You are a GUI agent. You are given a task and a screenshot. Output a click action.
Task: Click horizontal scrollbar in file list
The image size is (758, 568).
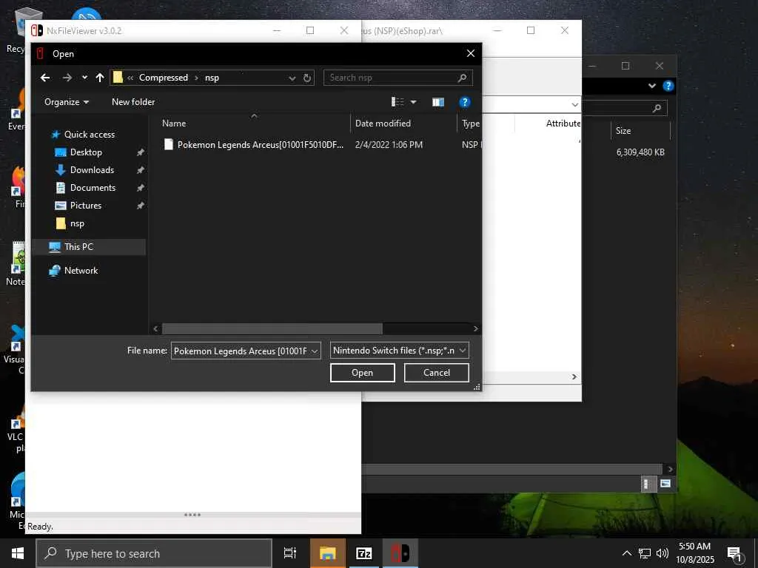[272, 328]
